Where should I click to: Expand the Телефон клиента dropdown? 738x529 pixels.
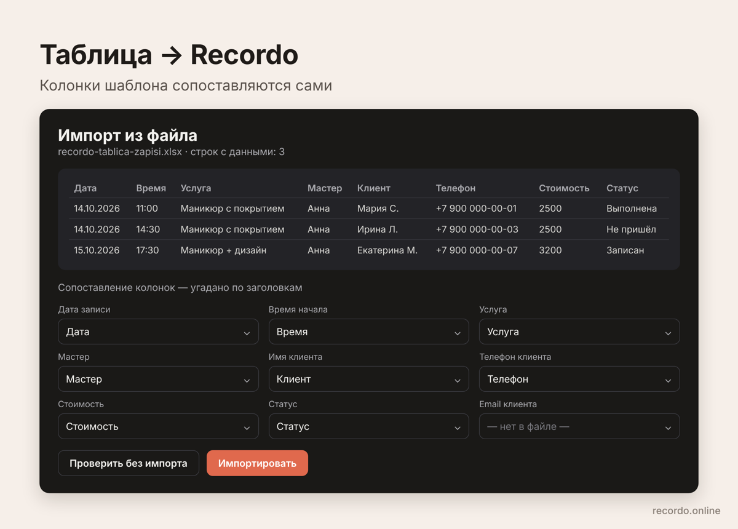579,379
